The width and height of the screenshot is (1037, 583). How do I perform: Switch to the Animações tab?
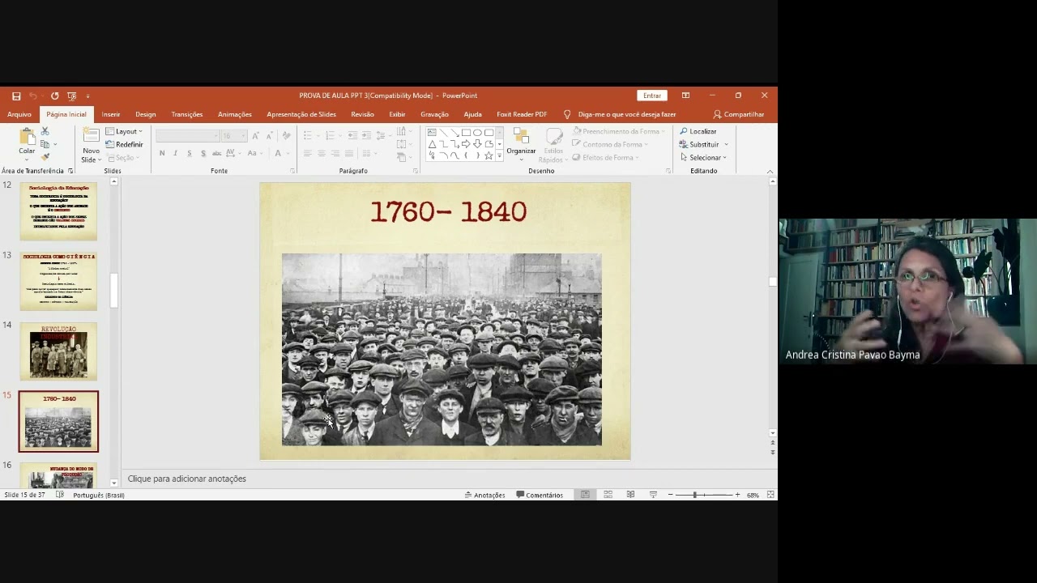tap(235, 114)
